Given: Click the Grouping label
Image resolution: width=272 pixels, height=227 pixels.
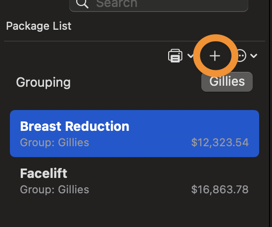Looking at the screenshot, I should point(44,82).
